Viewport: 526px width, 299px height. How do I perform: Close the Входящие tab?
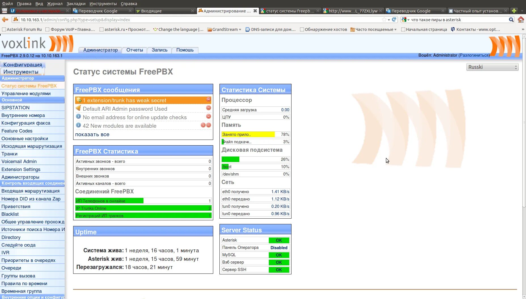click(193, 11)
